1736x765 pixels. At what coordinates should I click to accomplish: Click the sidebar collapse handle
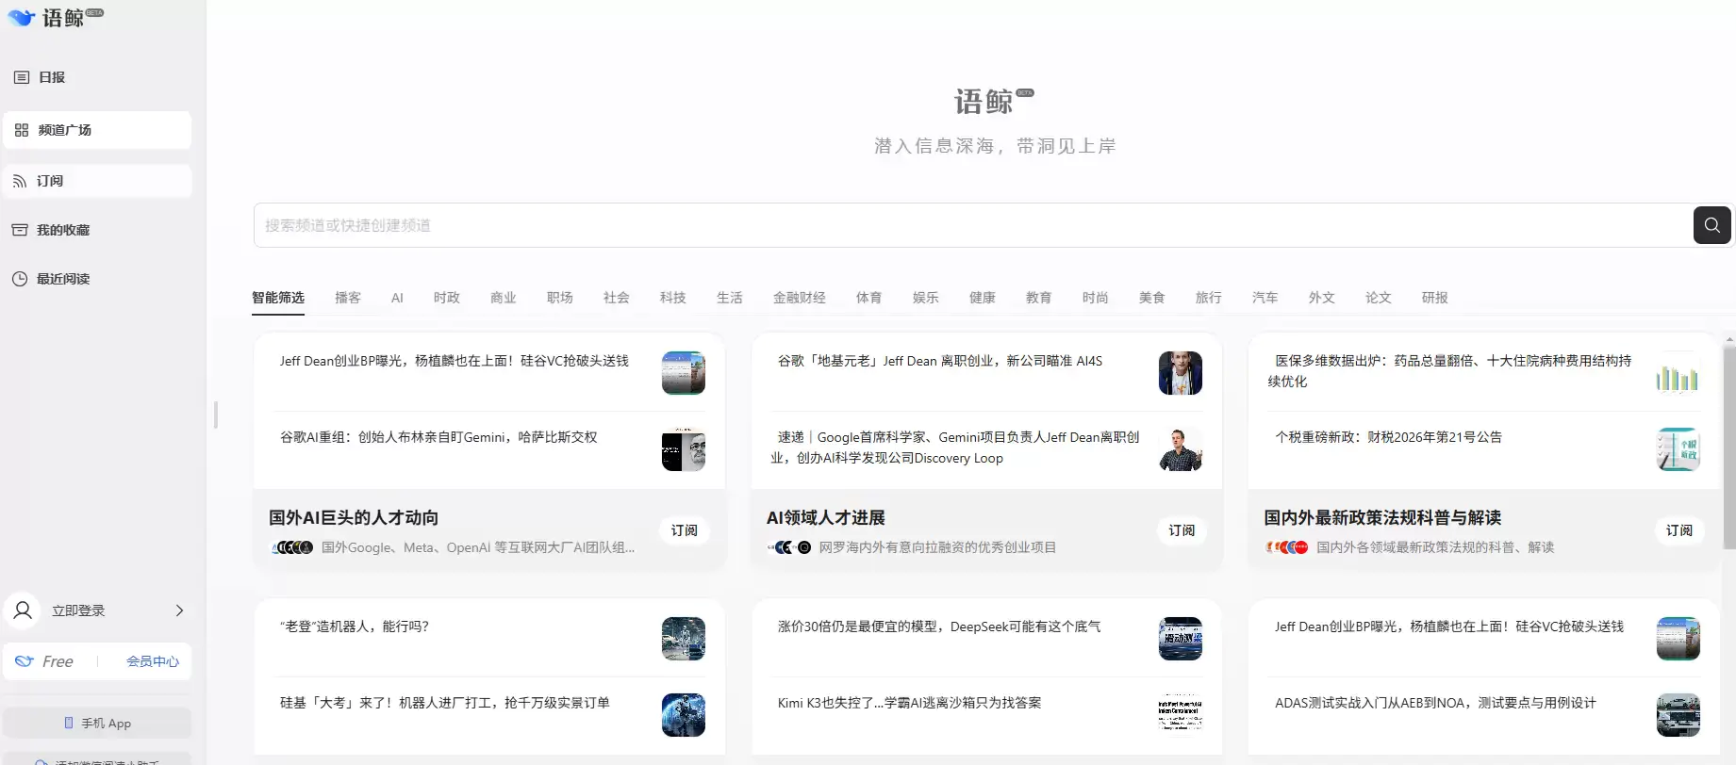(x=216, y=415)
